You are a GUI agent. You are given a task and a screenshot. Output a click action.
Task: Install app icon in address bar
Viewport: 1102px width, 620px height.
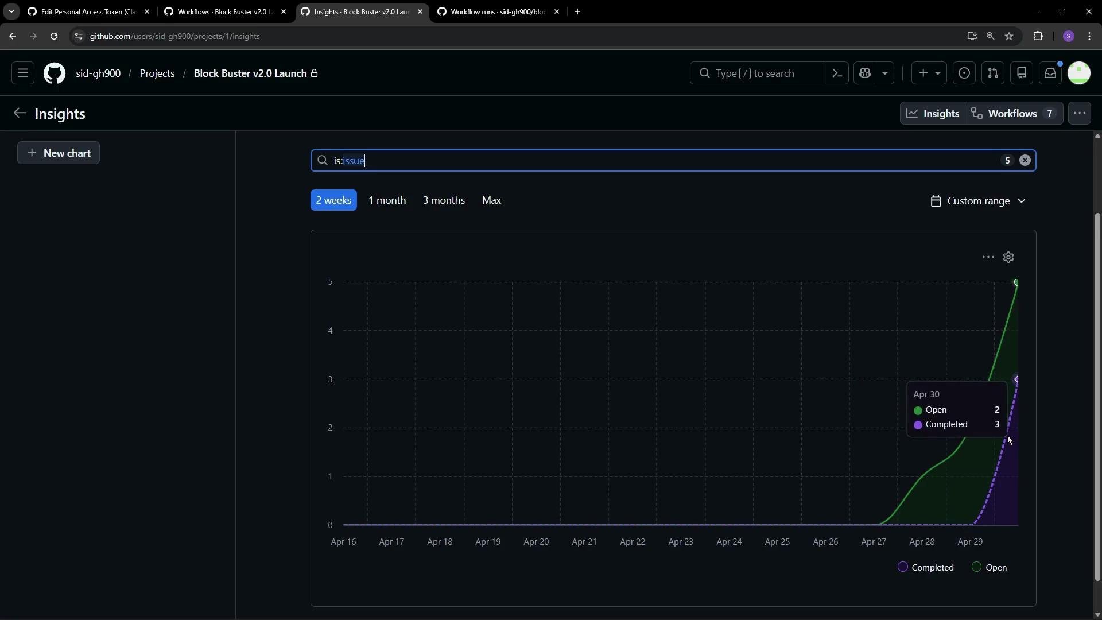pos(972,36)
